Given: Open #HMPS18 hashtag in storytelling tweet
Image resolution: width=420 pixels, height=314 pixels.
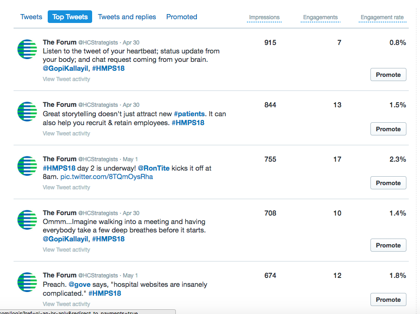Looking at the screenshot, I should coord(188,123).
